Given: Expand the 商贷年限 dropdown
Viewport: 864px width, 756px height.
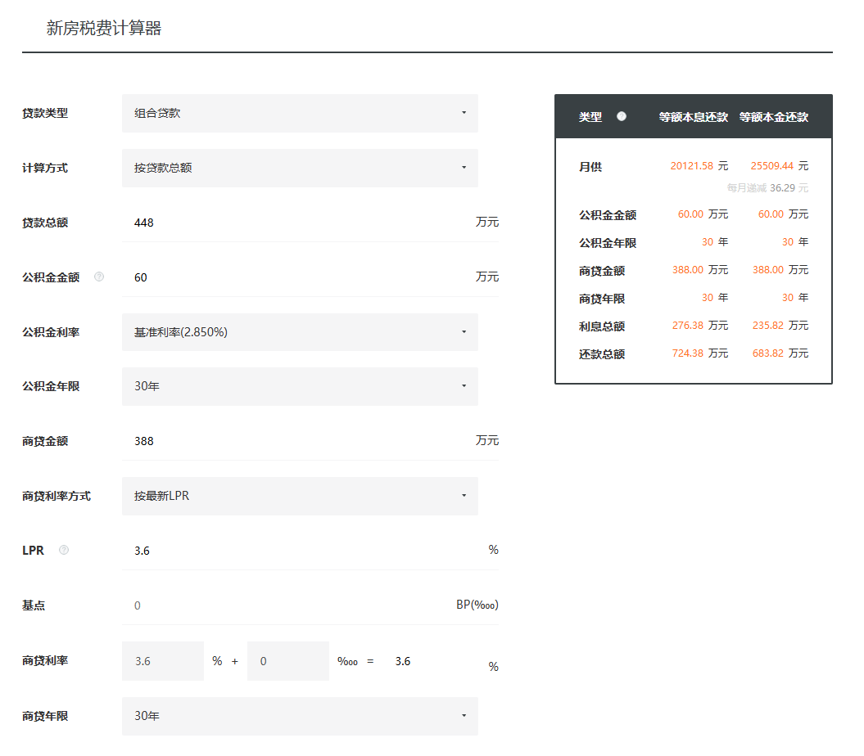Looking at the screenshot, I should click(300, 716).
